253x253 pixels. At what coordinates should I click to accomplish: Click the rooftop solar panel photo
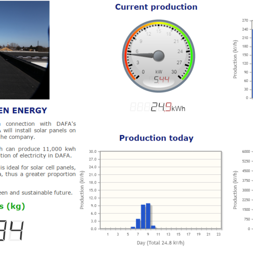25,50
